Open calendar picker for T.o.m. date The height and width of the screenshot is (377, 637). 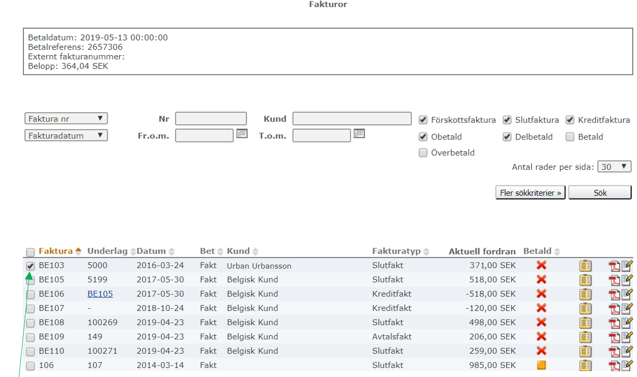(x=359, y=134)
